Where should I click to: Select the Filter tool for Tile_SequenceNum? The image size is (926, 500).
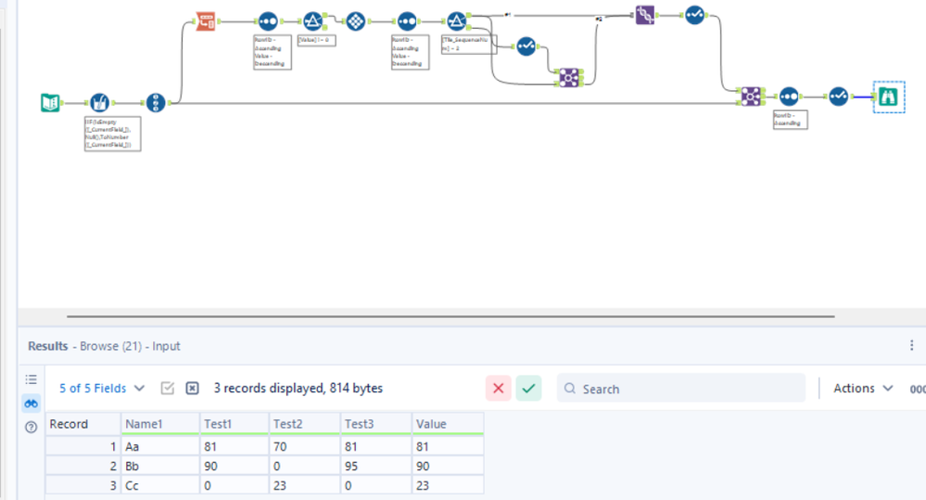pyautogui.click(x=456, y=21)
